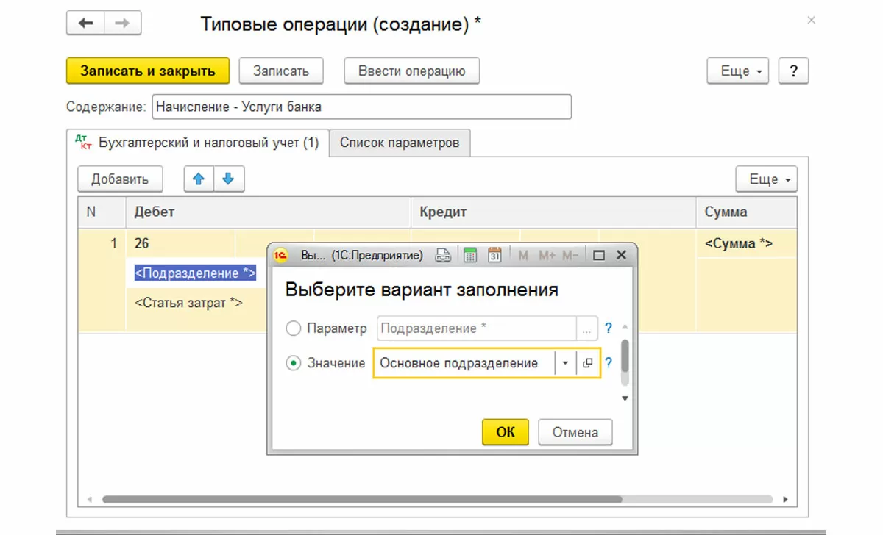Viewport: 883px width, 535px height.
Task: Open help with the question mark button
Action: (793, 71)
